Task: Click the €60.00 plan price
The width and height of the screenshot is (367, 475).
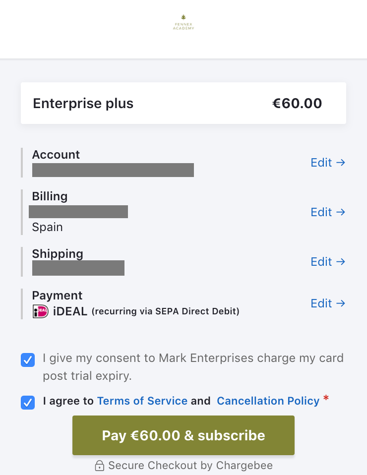Action: tap(297, 103)
